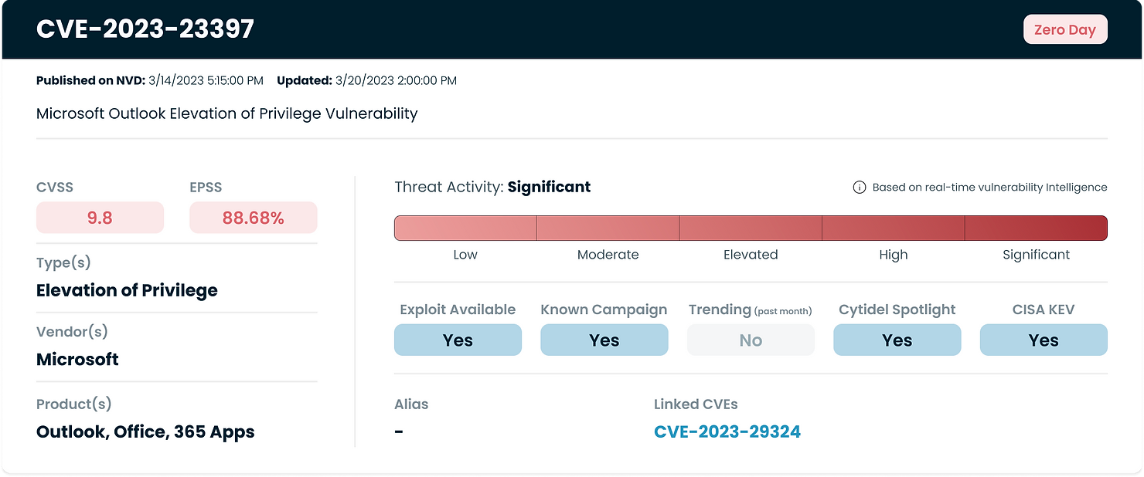Select the CVSS 9.8 score badge
1144x477 pixels.
pyautogui.click(x=100, y=217)
